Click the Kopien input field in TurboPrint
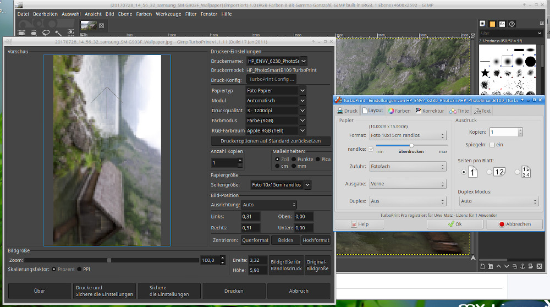Screen dimensions: 550x307 click(x=504, y=132)
